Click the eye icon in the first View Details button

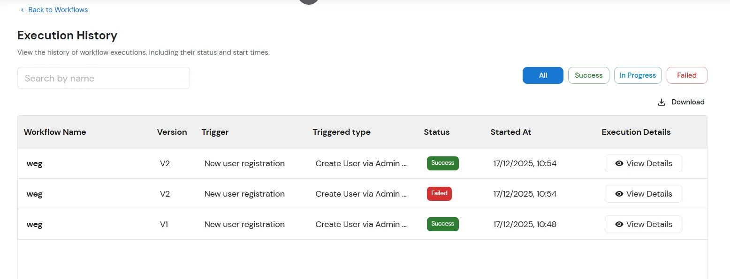click(619, 163)
